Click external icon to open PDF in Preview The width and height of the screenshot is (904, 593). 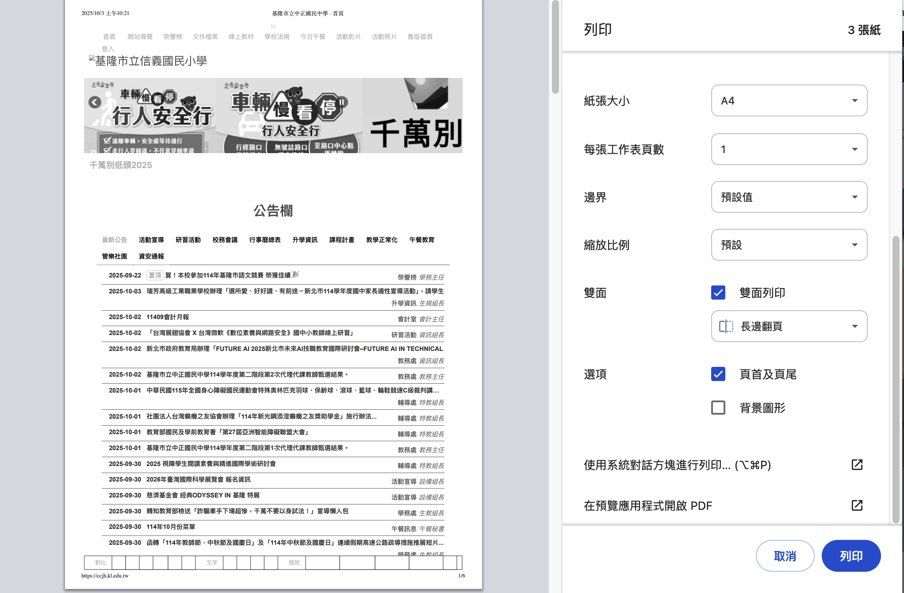click(x=857, y=505)
